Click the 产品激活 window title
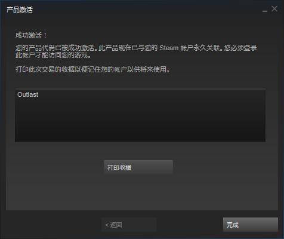 20,10
